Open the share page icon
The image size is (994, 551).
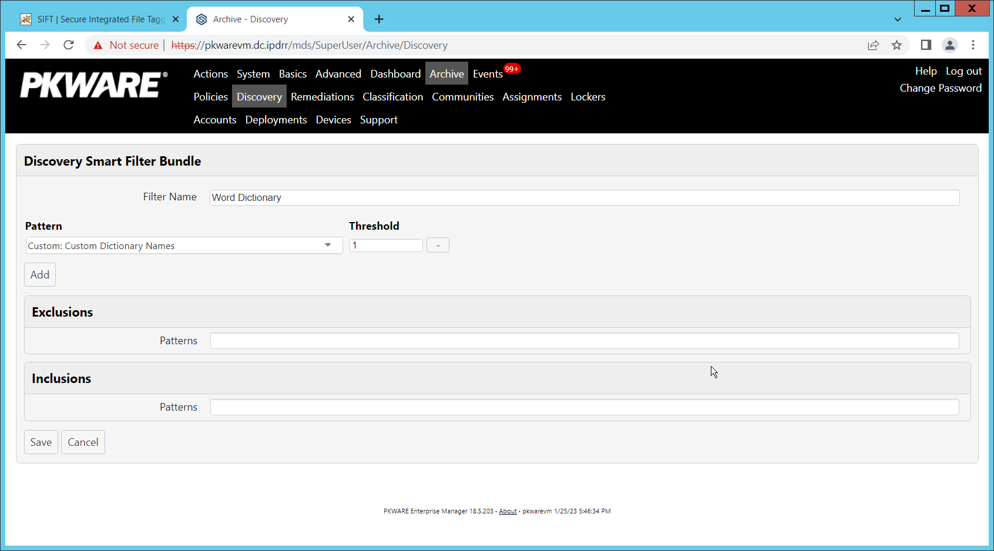(874, 45)
